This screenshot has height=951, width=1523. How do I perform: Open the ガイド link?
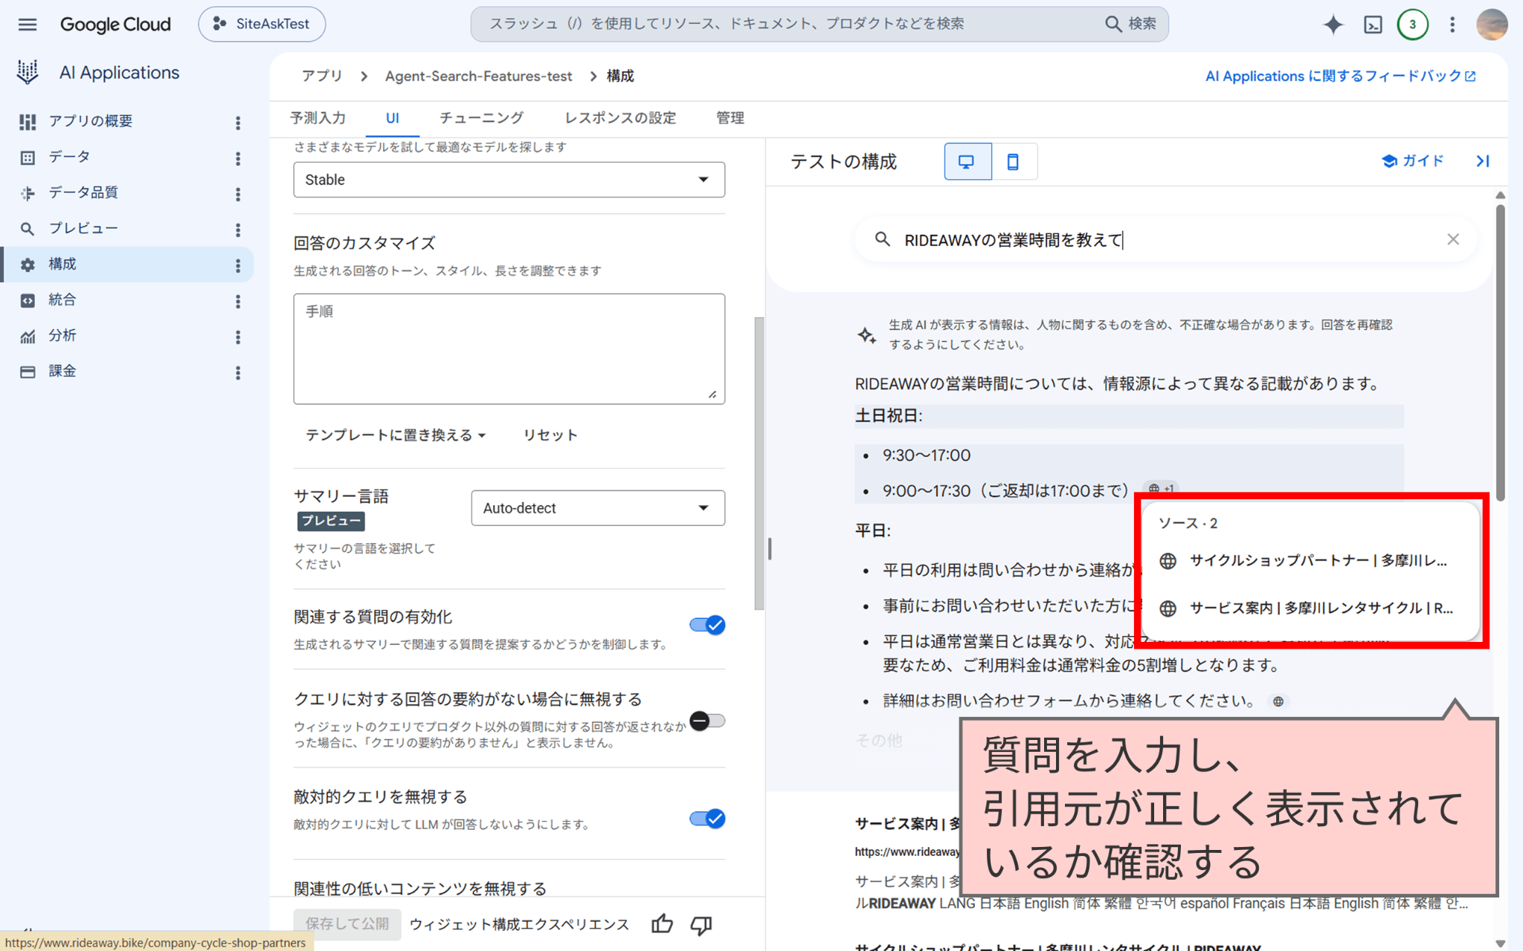click(1413, 160)
